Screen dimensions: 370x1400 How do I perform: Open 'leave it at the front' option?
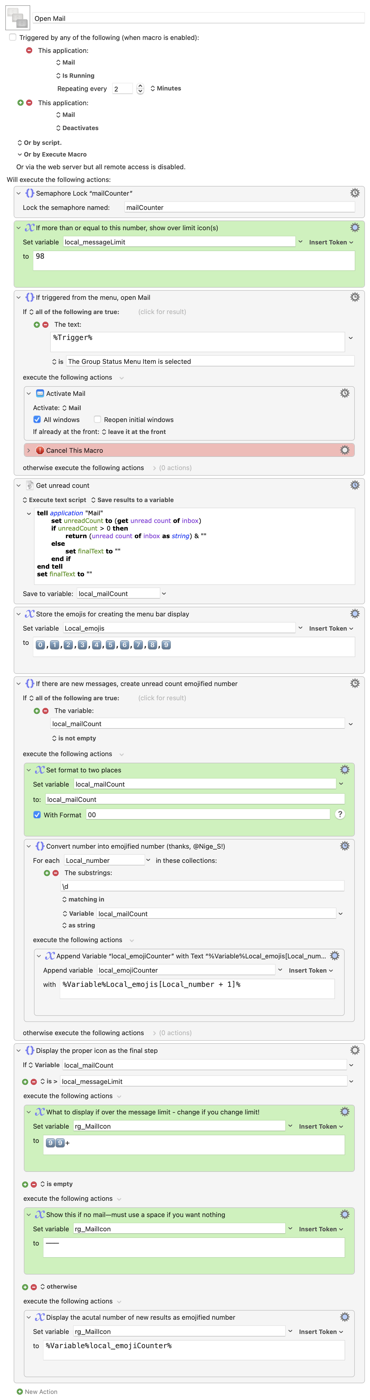pyautogui.click(x=133, y=432)
